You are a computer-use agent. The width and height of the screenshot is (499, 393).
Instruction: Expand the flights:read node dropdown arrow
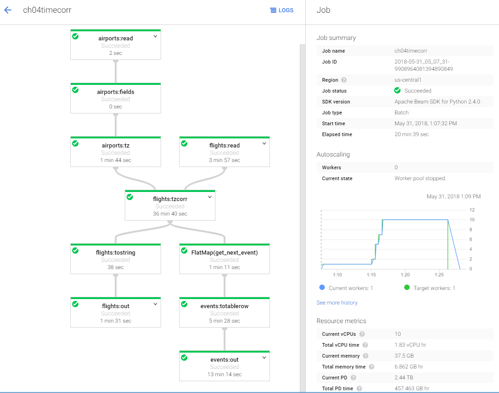click(x=264, y=143)
